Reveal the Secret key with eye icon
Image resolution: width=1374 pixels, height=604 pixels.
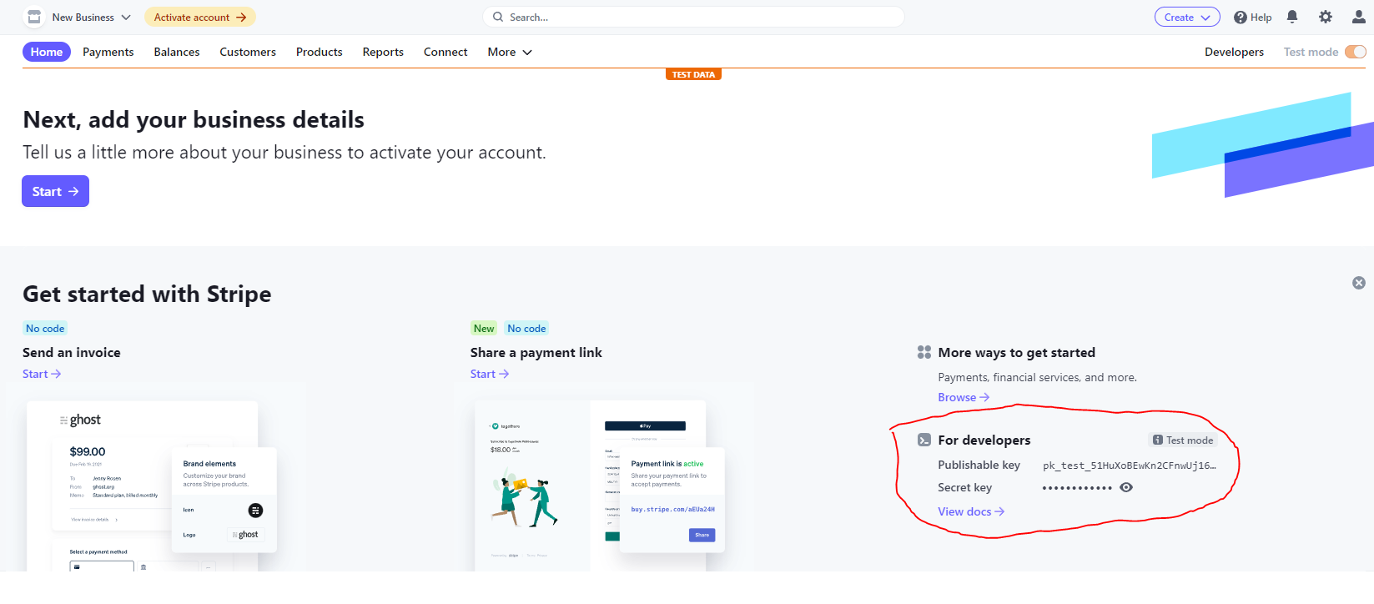click(1126, 488)
